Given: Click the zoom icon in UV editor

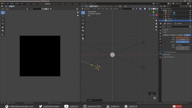Looking at the screenshot, I should pos(78,12).
